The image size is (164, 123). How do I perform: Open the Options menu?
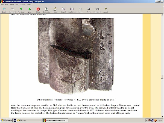pos(22,4)
